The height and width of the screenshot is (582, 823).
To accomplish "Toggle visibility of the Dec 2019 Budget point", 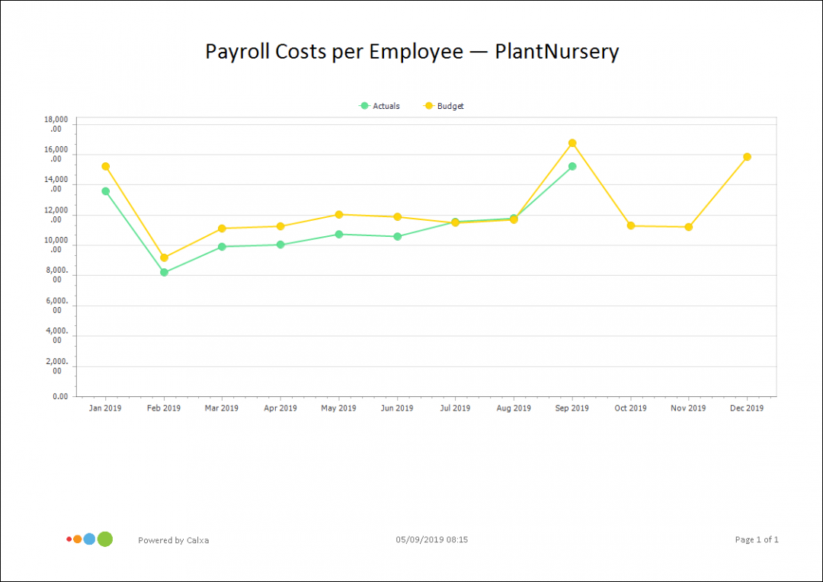I will click(x=747, y=157).
